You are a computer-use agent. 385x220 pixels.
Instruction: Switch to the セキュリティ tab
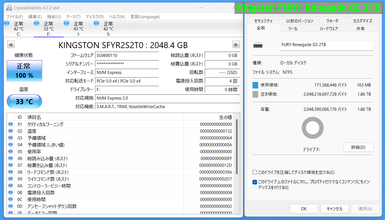pyautogui.click(x=263, y=21)
